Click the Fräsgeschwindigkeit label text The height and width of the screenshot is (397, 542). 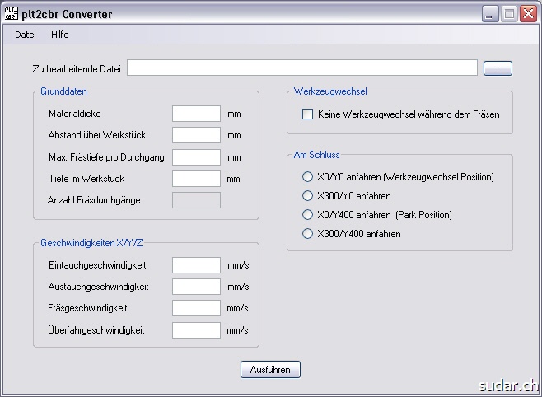click(x=87, y=308)
